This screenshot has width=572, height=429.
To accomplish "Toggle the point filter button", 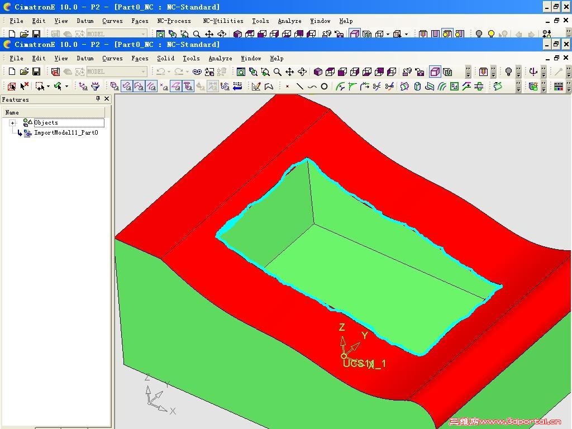I will (x=164, y=87).
